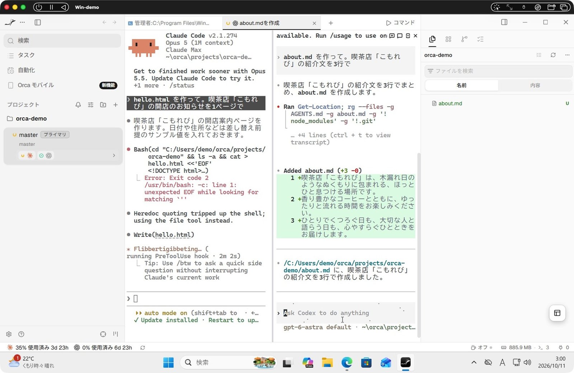The width and height of the screenshot is (574, 373).
Task: Click the split pane icon in Codex pane
Action: [408, 36]
